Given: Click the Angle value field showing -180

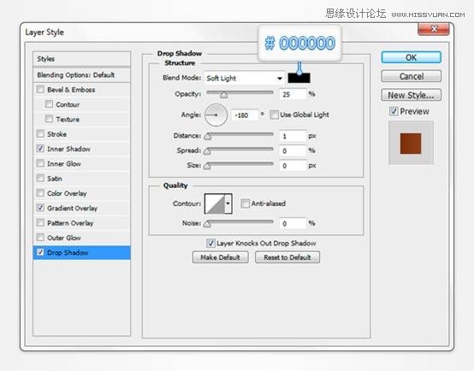Looking at the screenshot, I should [x=245, y=115].
